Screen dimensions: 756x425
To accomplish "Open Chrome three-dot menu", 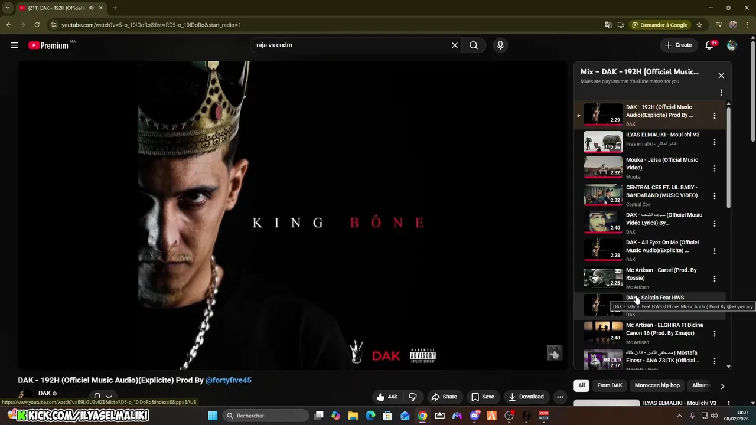I will pyautogui.click(x=747, y=25).
